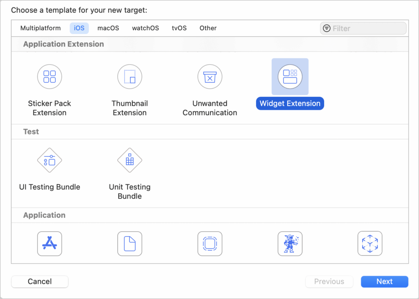Switch to the Multiplatform tab
The width and height of the screenshot is (419, 299).
[41, 28]
